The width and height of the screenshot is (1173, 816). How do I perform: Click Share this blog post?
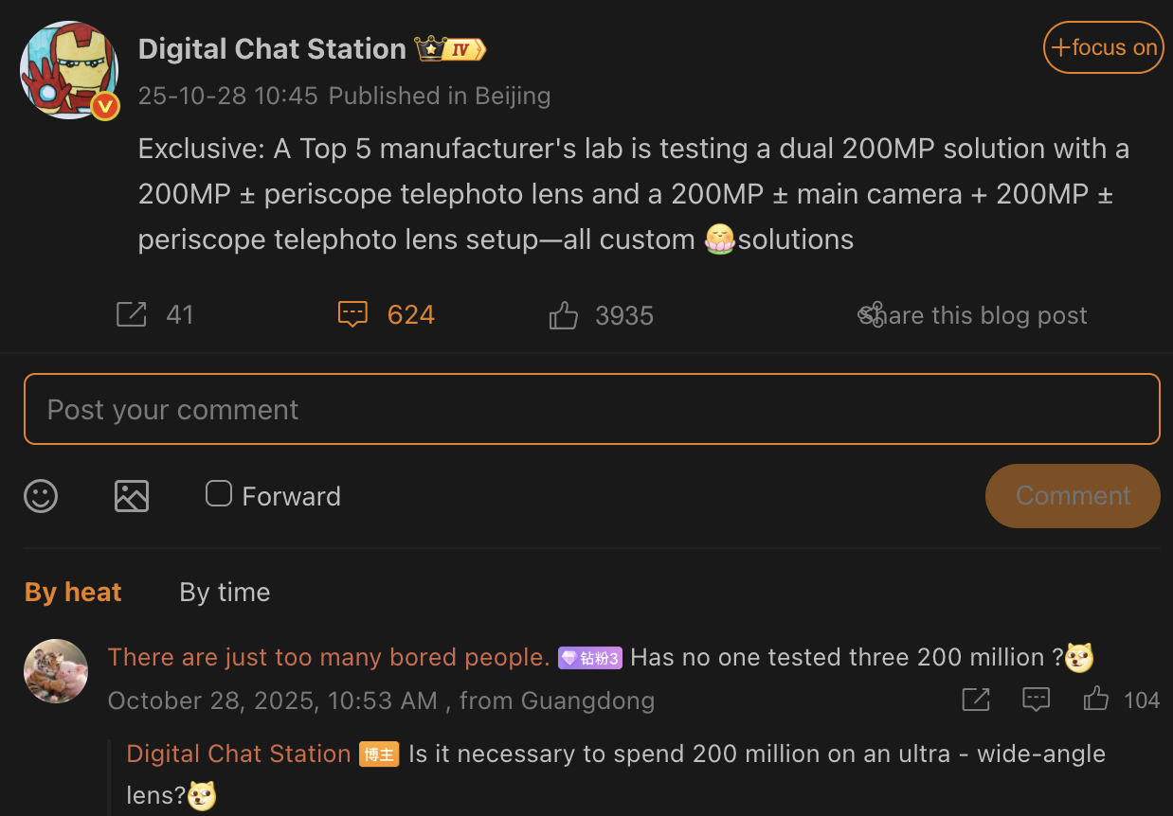tap(972, 314)
